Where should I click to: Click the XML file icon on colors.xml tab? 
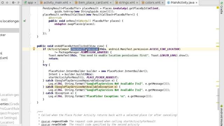coord(143,2)
